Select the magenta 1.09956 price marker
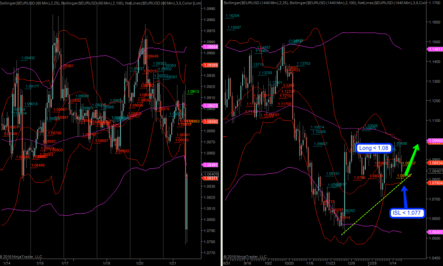443x266 pixels. tap(436, 141)
